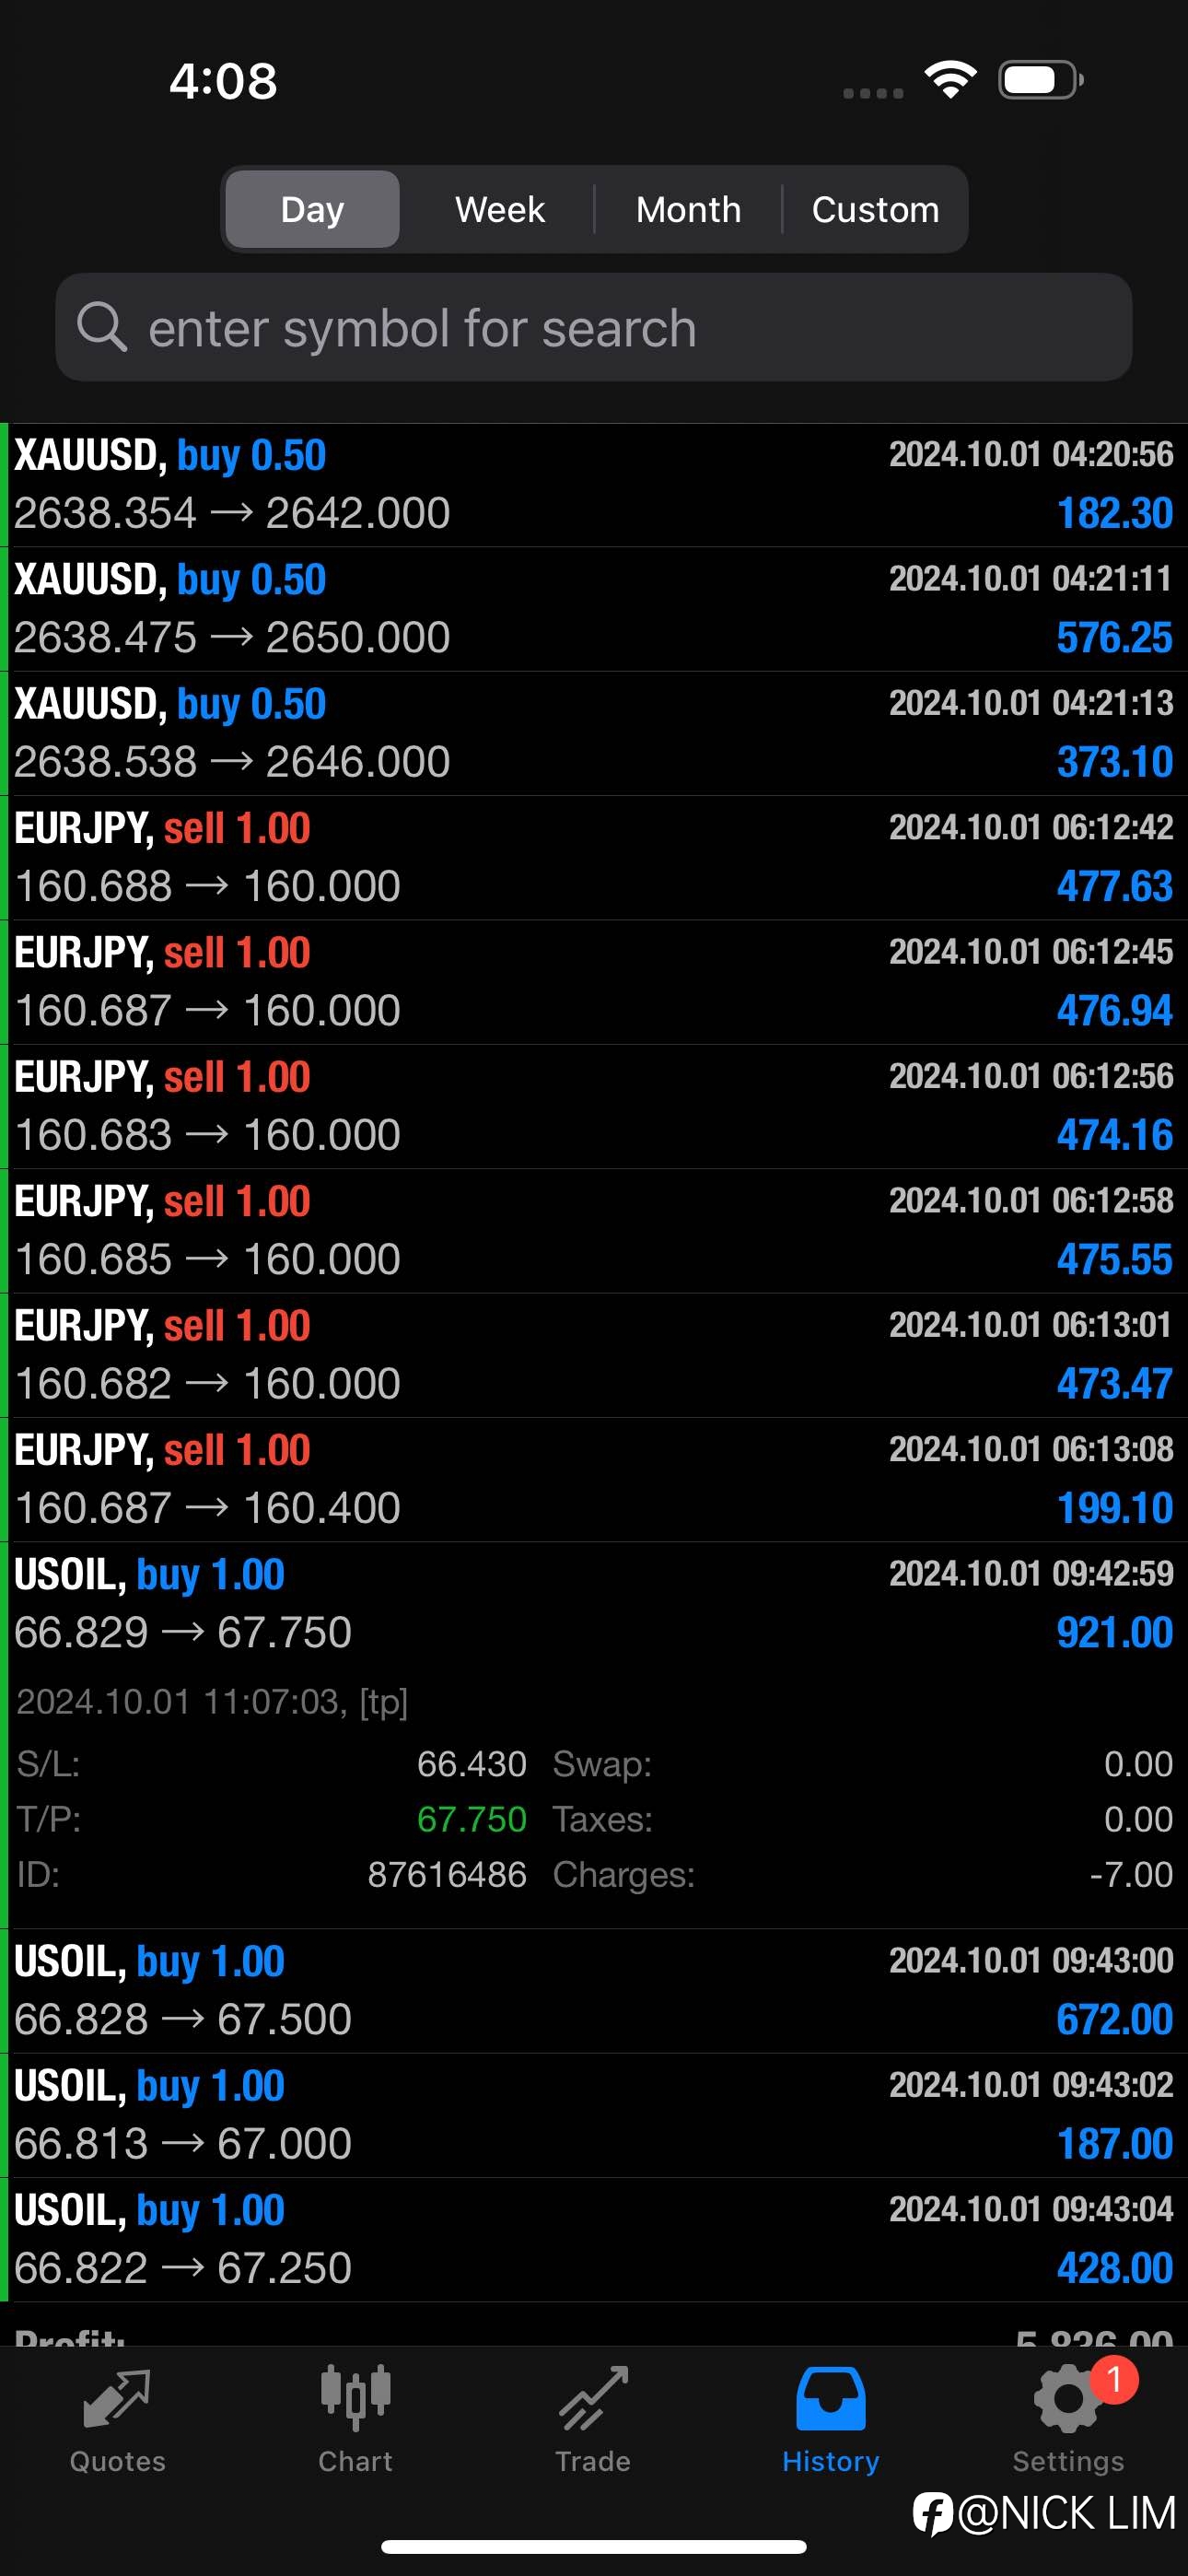
Task: Tap the price range 2638.475 → 2650.000
Action: click(x=232, y=637)
